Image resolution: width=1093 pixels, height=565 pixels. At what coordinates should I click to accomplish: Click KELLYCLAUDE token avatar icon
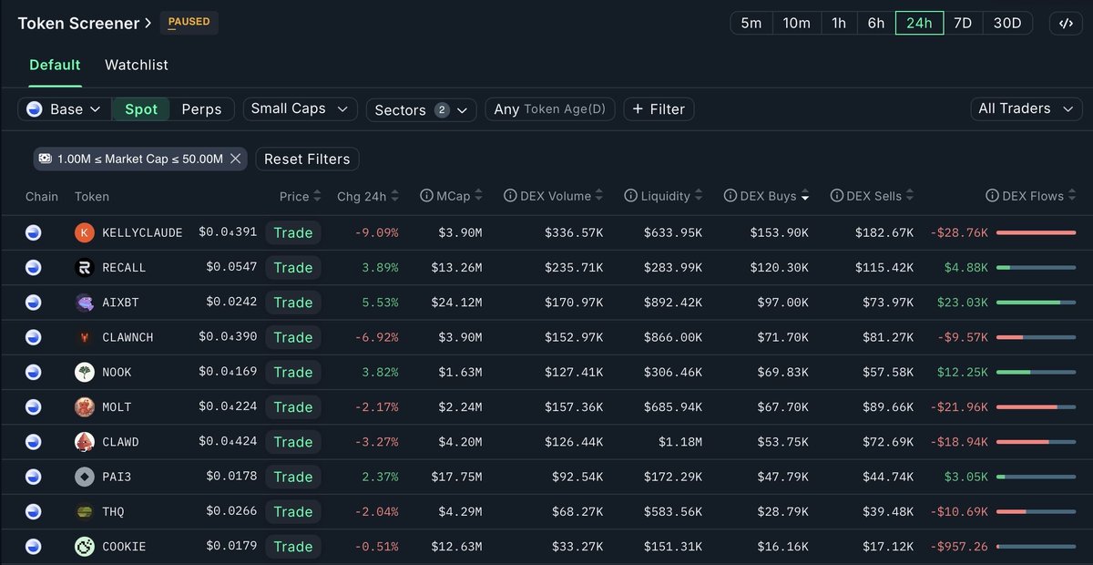(x=84, y=232)
